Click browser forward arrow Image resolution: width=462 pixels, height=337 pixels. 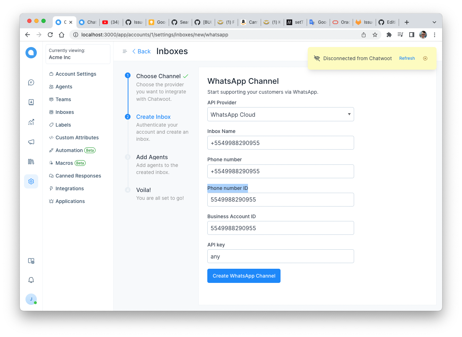[x=39, y=35]
